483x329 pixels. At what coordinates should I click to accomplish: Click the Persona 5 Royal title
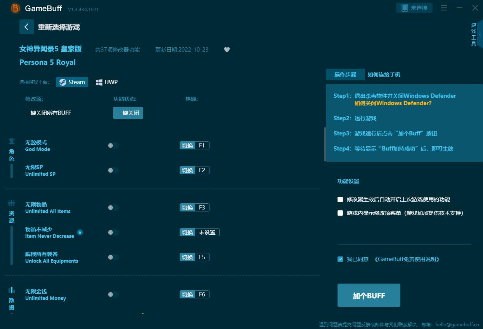pyautogui.click(x=47, y=62)
